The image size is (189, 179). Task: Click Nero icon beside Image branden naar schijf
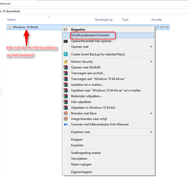point(66,119)
